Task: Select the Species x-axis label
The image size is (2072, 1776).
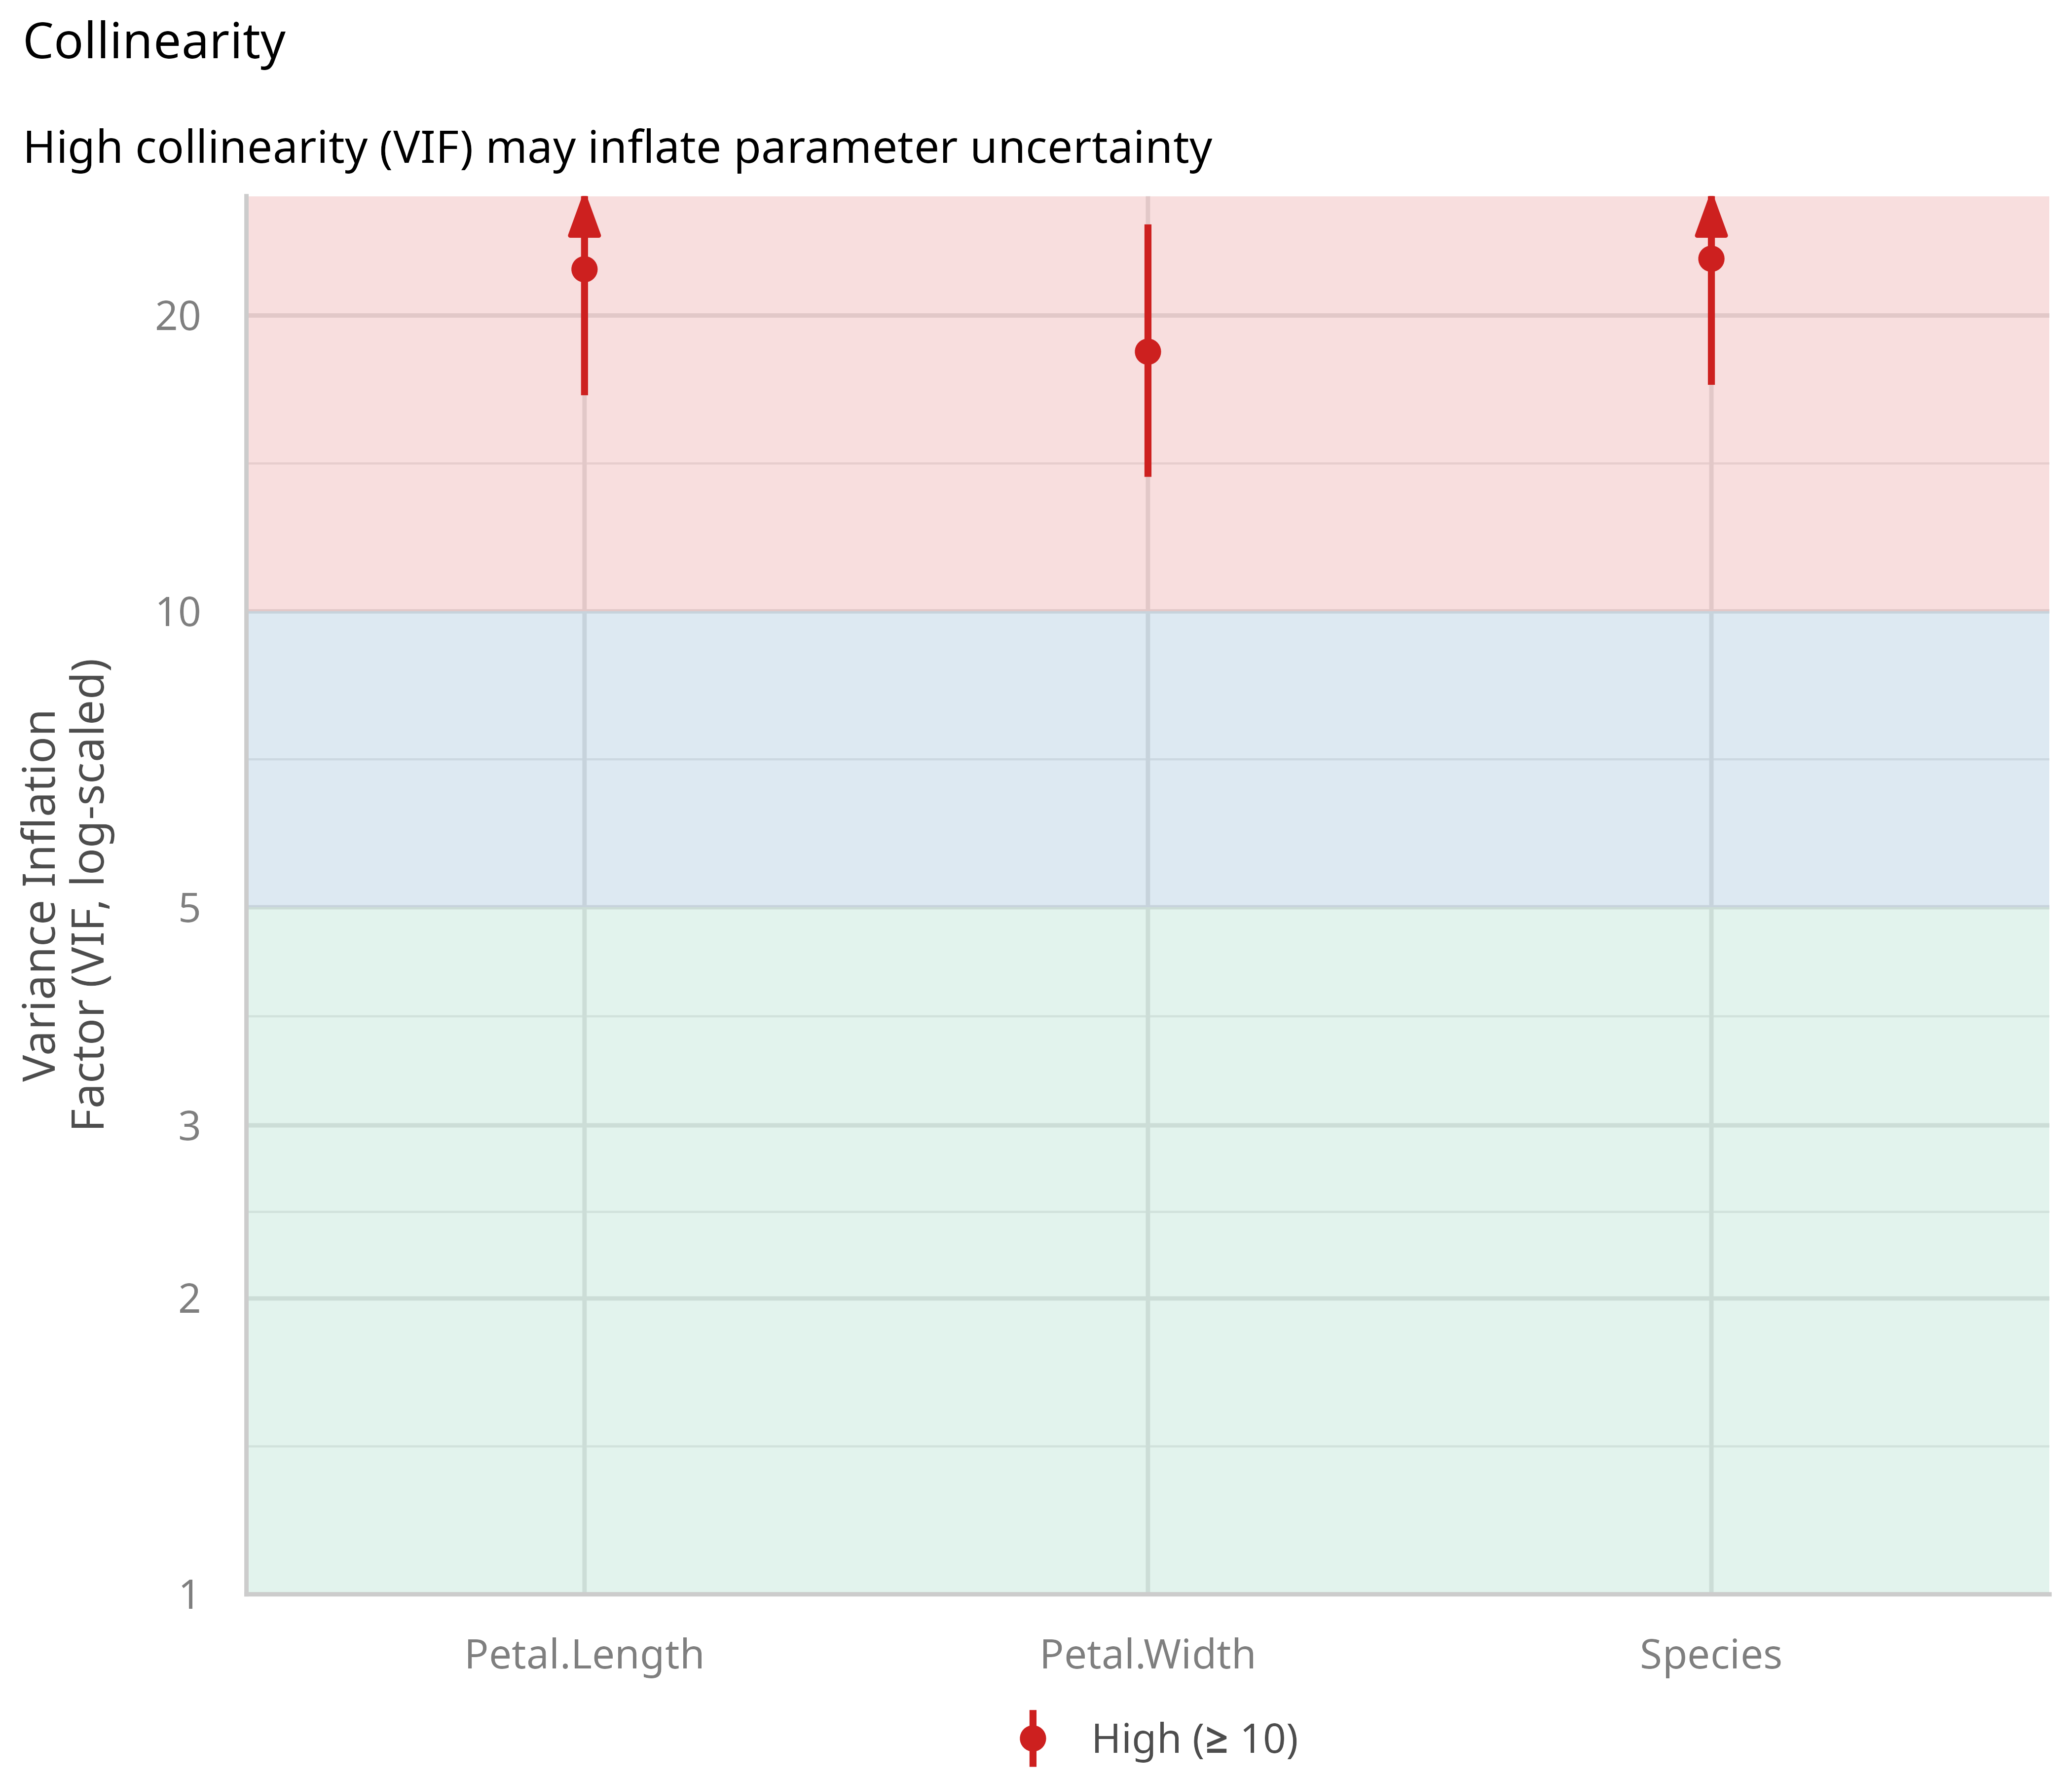Action: (1711, 1655)
